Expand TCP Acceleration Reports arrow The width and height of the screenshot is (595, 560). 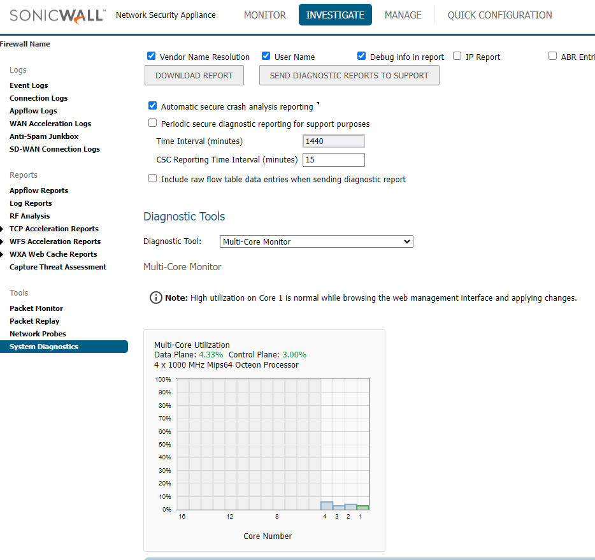2,229
